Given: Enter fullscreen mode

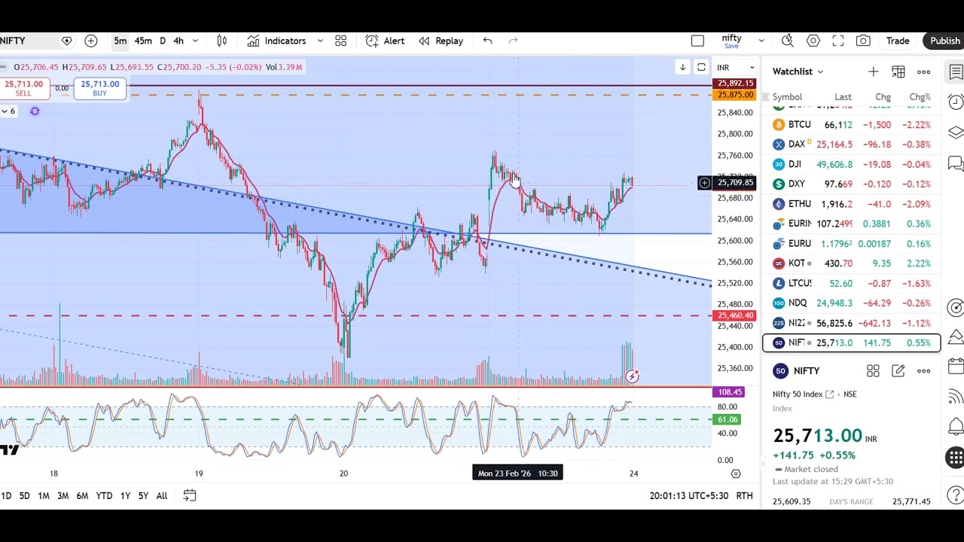Looking at the screenshot, I should coord(838,41).
